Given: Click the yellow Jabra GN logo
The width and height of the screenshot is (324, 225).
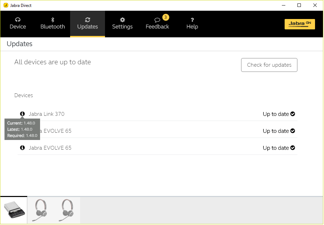Looking at the screenshot, I should 299,24.
